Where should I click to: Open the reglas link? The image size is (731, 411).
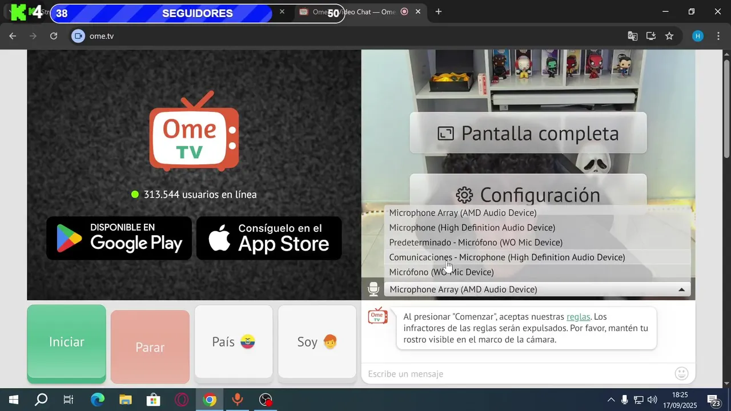pos(578,317)
